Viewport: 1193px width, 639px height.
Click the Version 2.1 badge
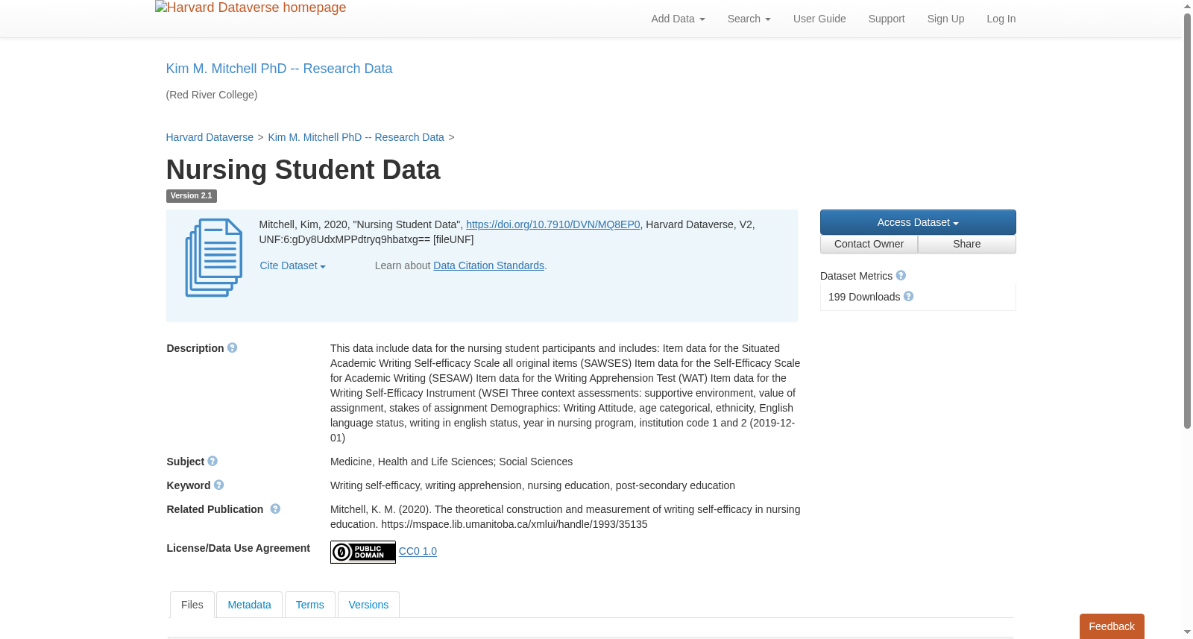[x=191, y=196]
